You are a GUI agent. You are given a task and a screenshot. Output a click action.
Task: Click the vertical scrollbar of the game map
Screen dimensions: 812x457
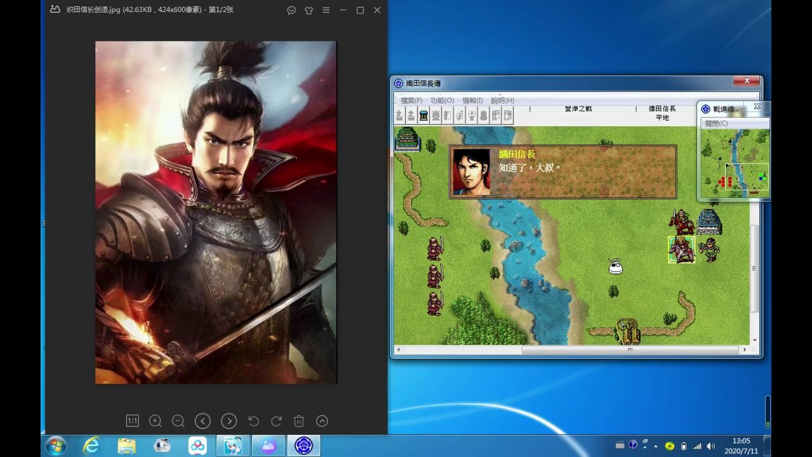coord(754,268)
